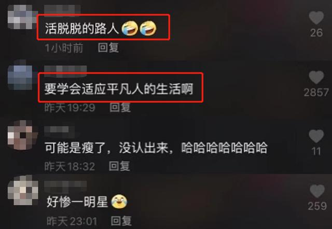Reply to the comment posted 1小时前
Viewport: 332px width, 229px height.
point(108,48)
